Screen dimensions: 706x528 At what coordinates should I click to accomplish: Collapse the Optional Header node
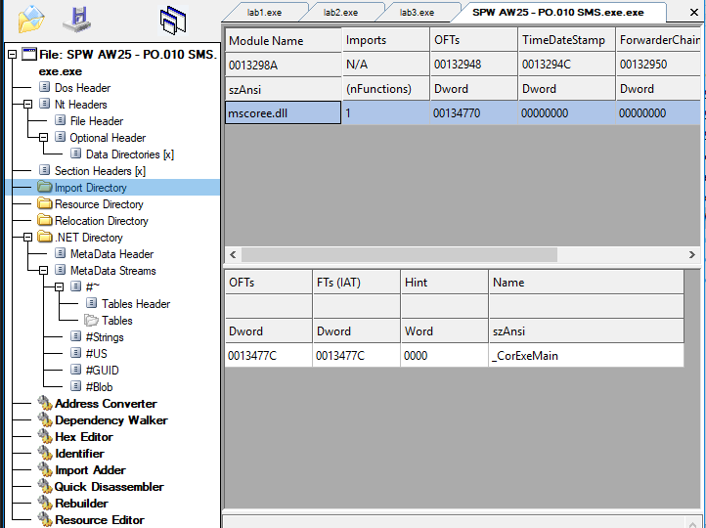[44, 137]
